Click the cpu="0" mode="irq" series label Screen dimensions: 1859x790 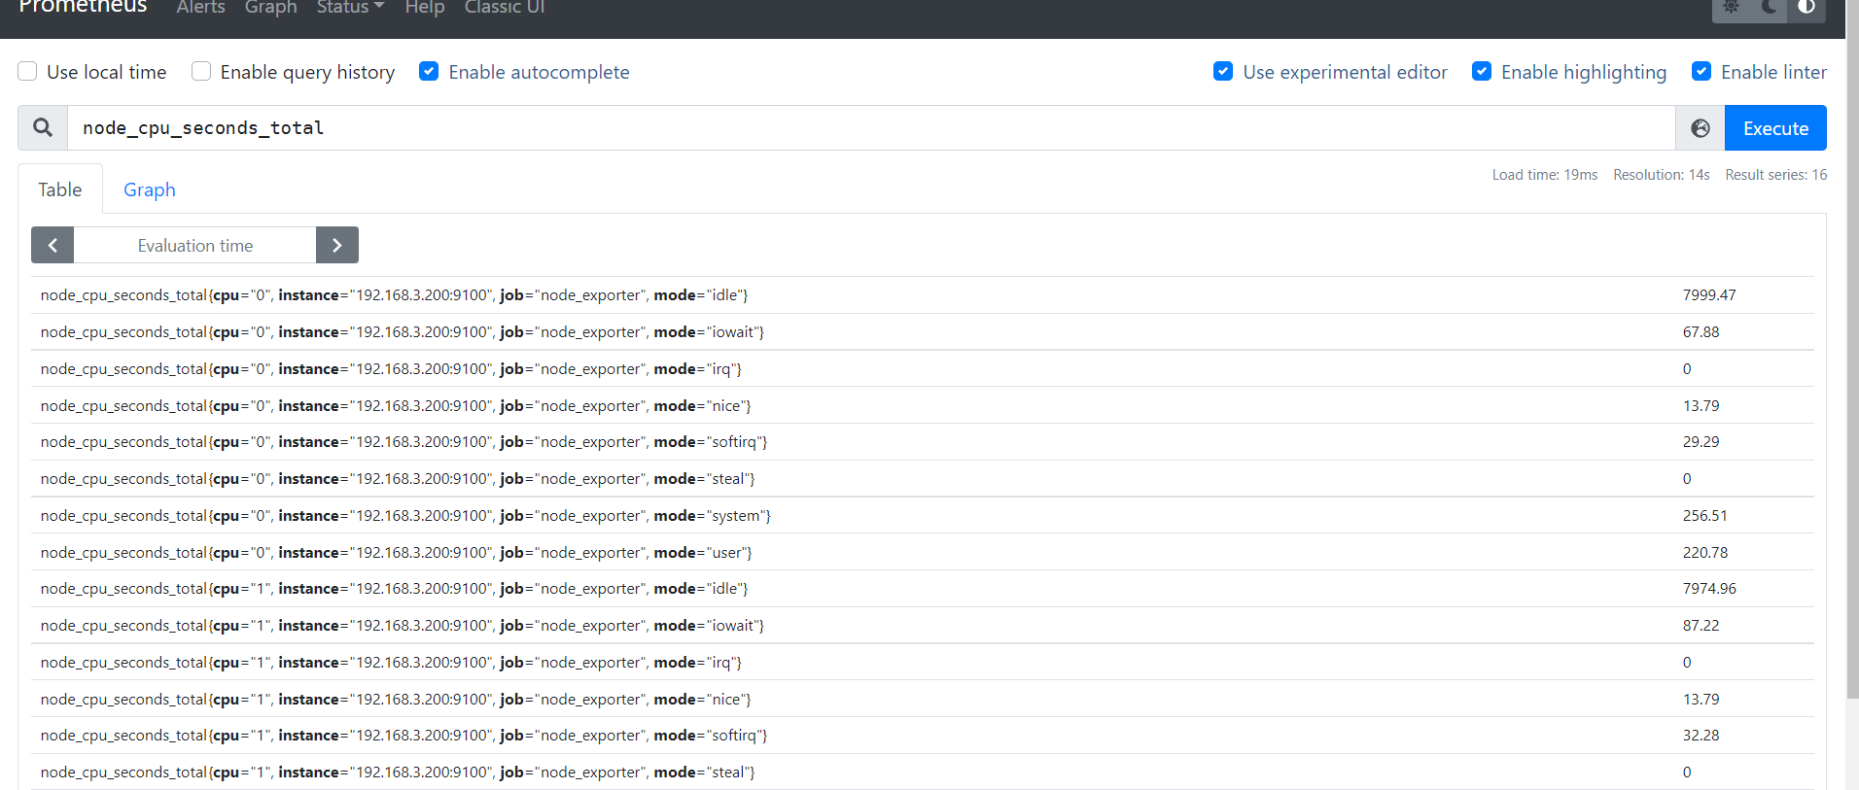[391, 369]
